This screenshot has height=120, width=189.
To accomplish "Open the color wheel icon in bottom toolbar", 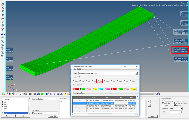I will point(10,94).
